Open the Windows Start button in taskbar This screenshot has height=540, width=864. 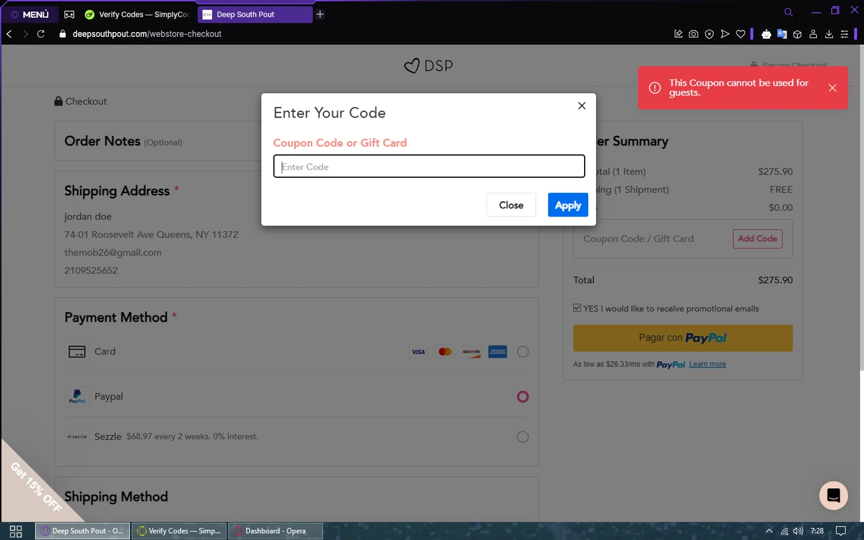coord(16,531)
